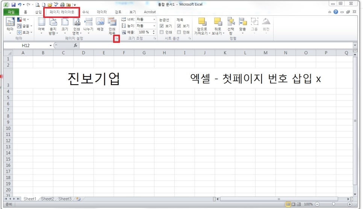
Task: Click zoom in plus button
Action: 350,204
